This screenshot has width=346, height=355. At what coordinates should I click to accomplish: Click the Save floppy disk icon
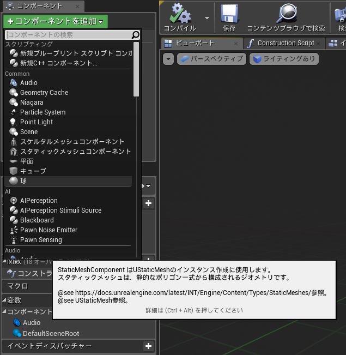coord(229,14)
